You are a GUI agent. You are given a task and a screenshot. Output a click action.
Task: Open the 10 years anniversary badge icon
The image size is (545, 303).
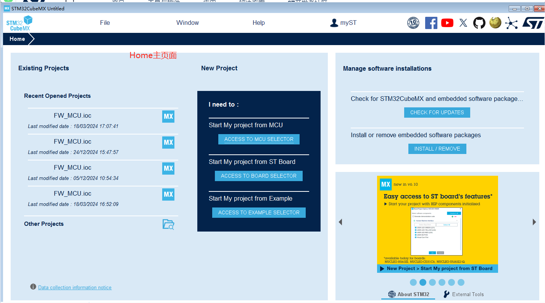point(413,23)
